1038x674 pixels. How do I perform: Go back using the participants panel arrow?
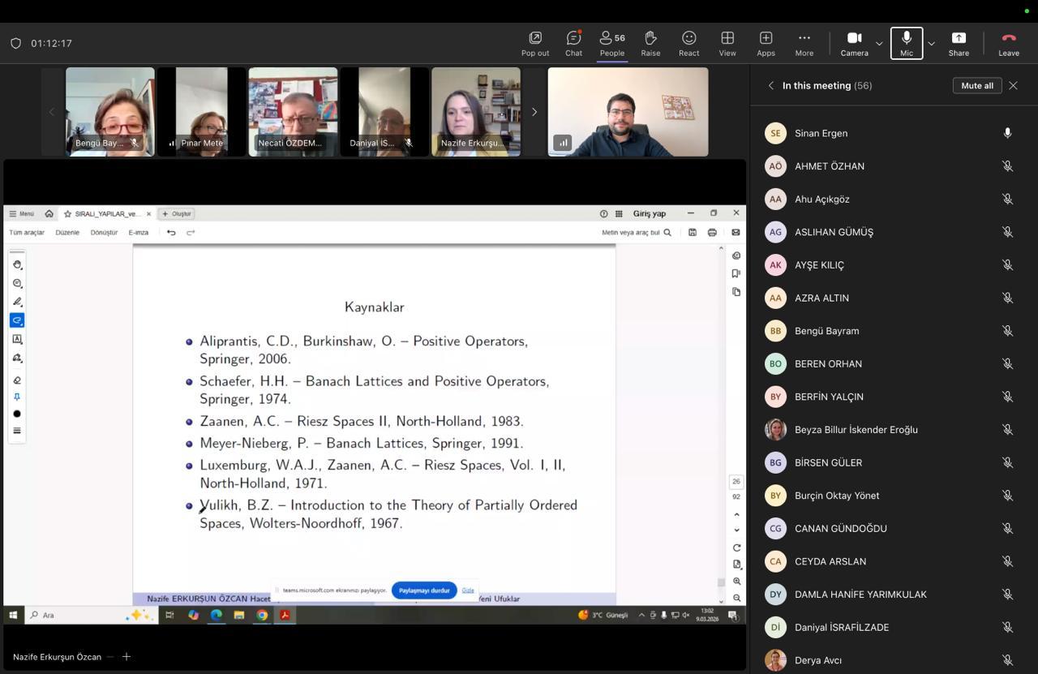point(771,85)
